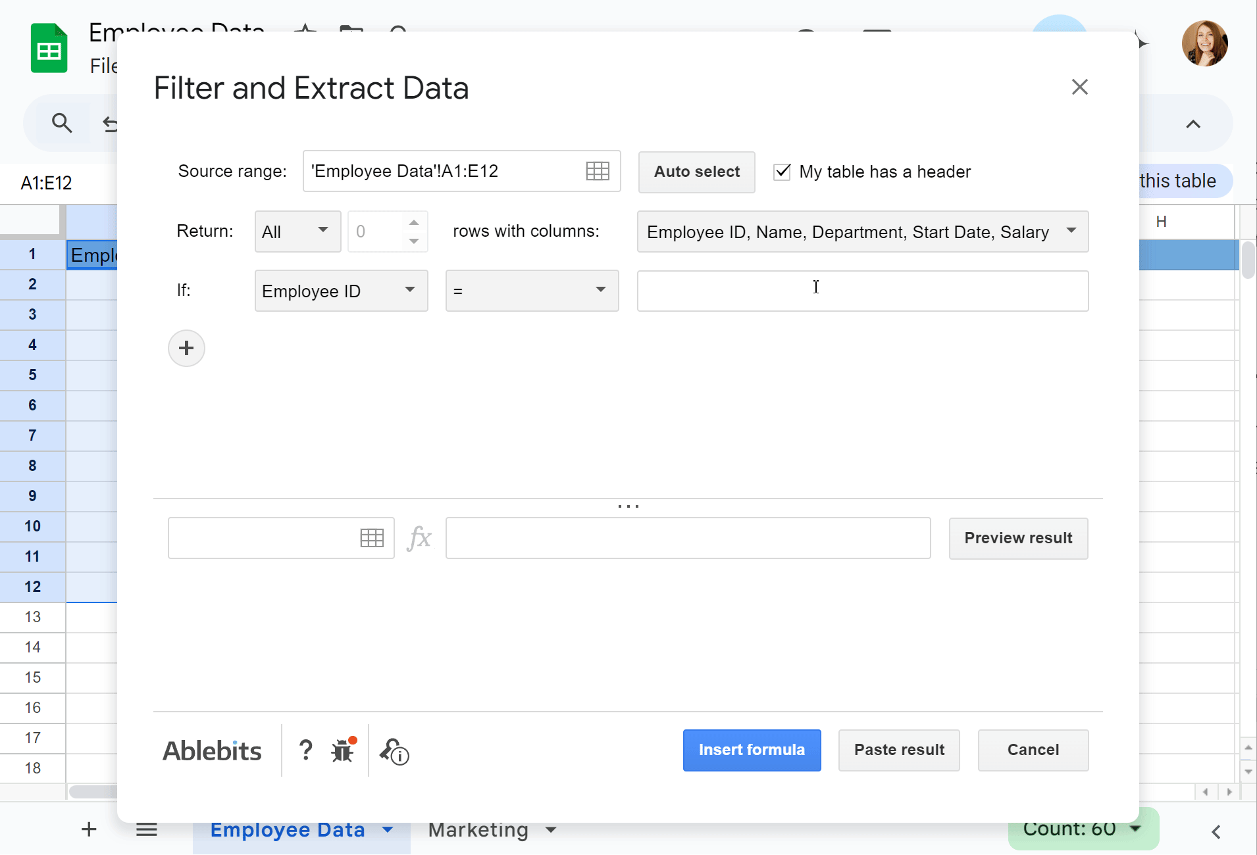Decrease the return rows count stepper
The height and width of the screenshot is (855, 1257).
(x=414, y=241)
